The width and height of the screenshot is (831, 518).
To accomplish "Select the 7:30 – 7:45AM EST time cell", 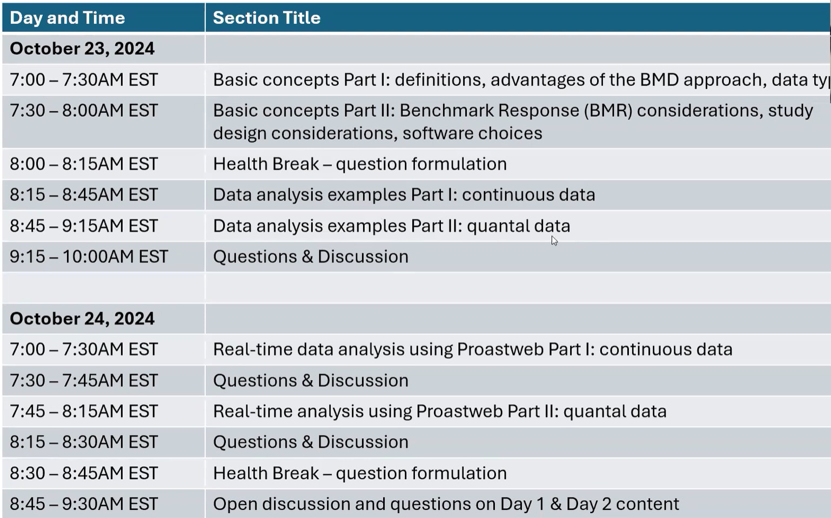I will pyautogui.click(x=84, y=381).
